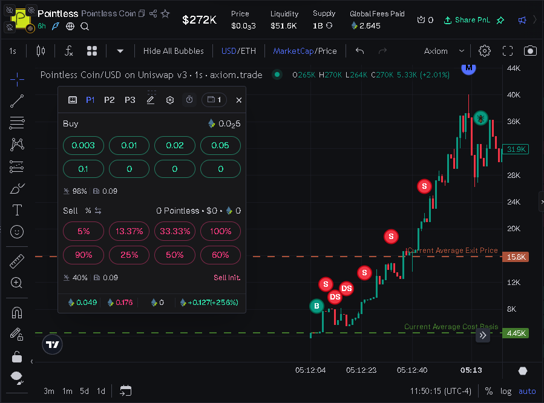Open the announcements megaphone icon
The image size is (544, 403).
click(522, 21)
